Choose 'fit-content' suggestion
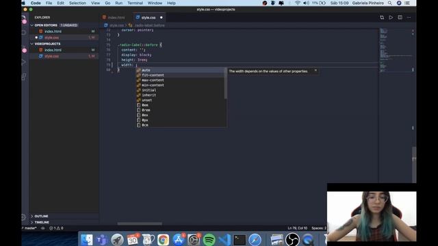438x246 pixels. click(x=180, y=75)
